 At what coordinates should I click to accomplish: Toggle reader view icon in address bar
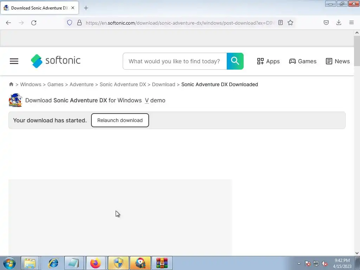coord(280,22)
